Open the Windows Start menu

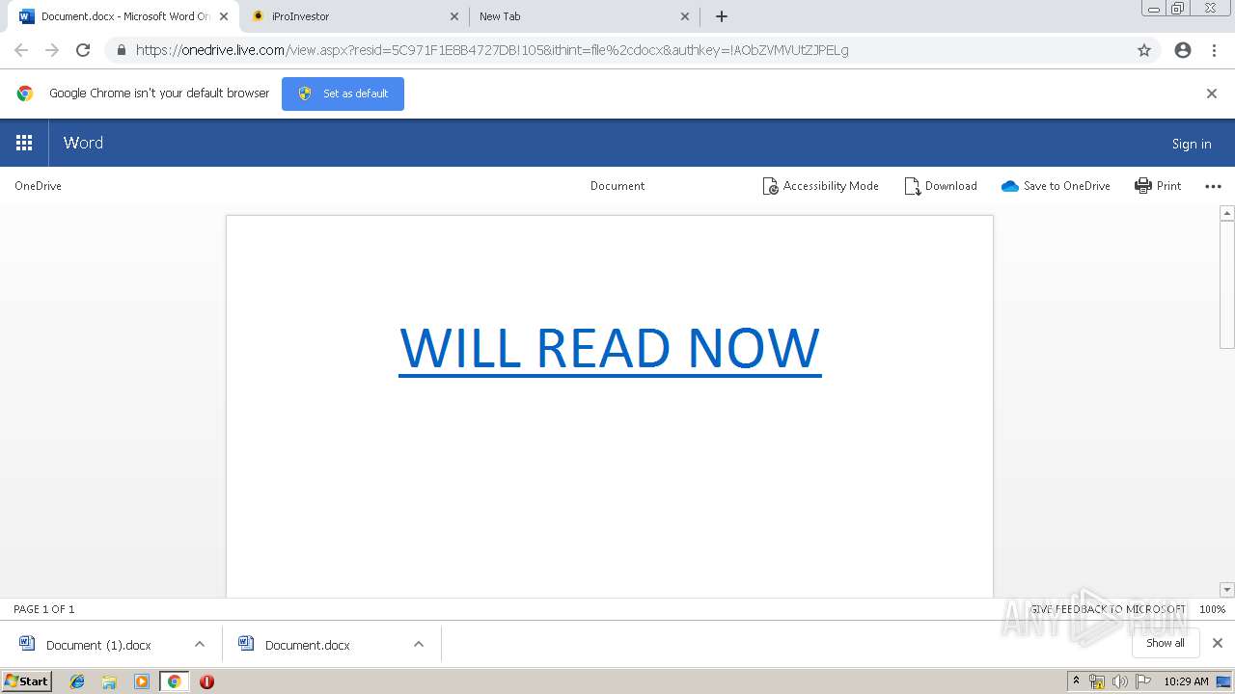26,681
